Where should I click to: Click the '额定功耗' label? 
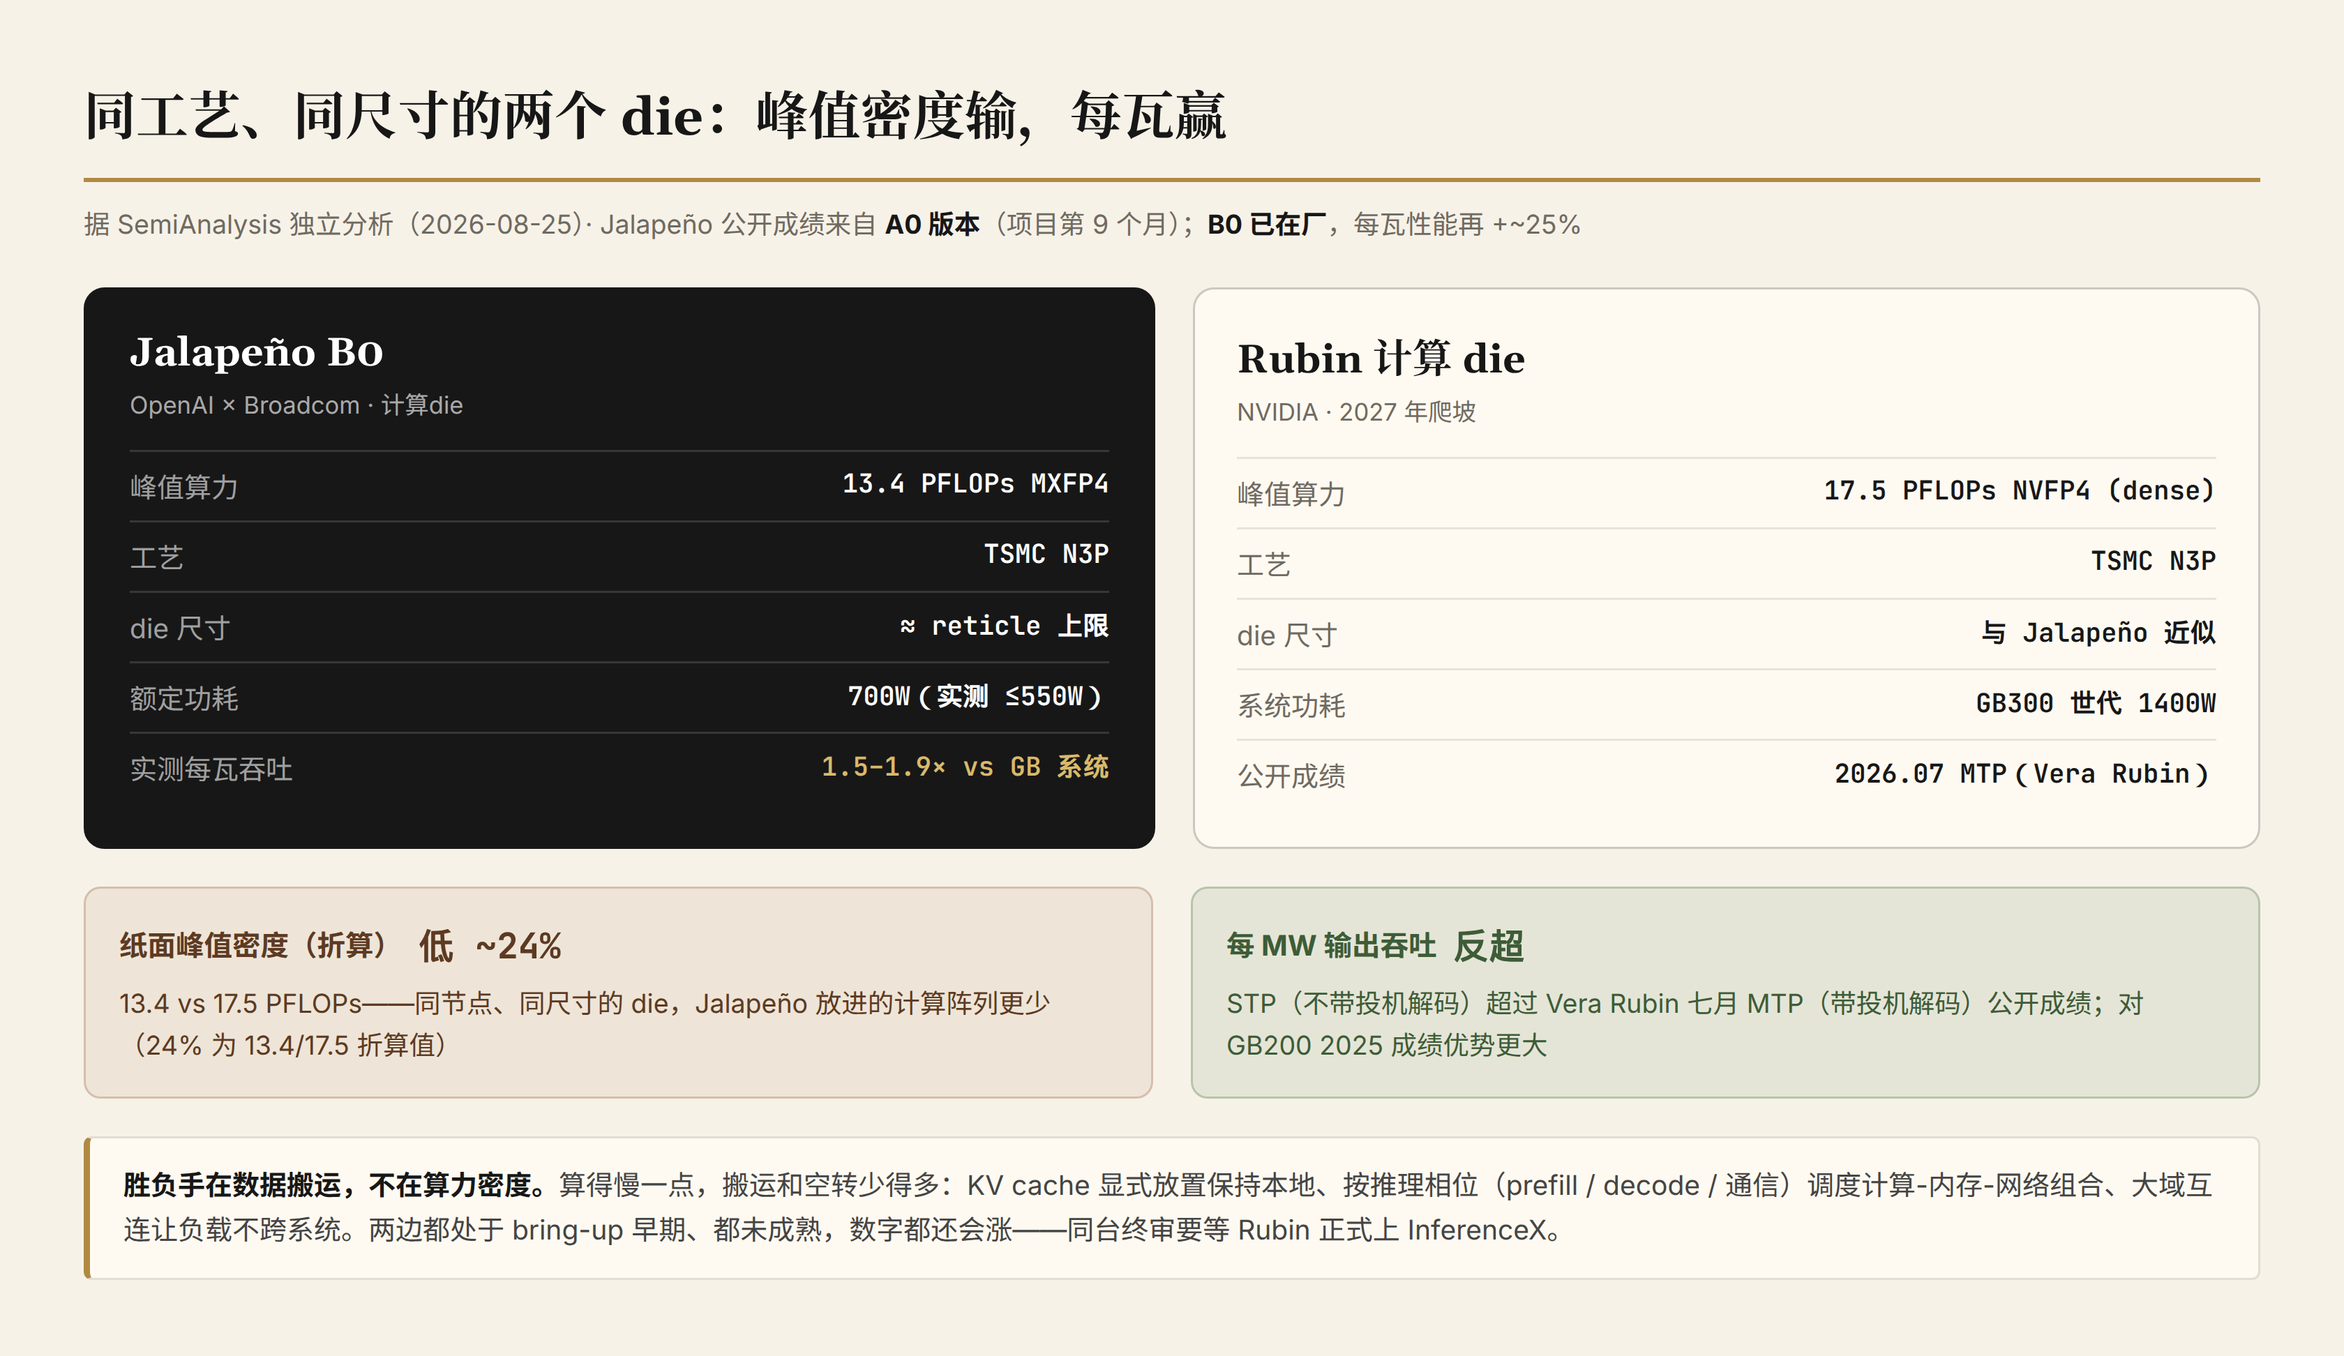[x=184, y=698]
